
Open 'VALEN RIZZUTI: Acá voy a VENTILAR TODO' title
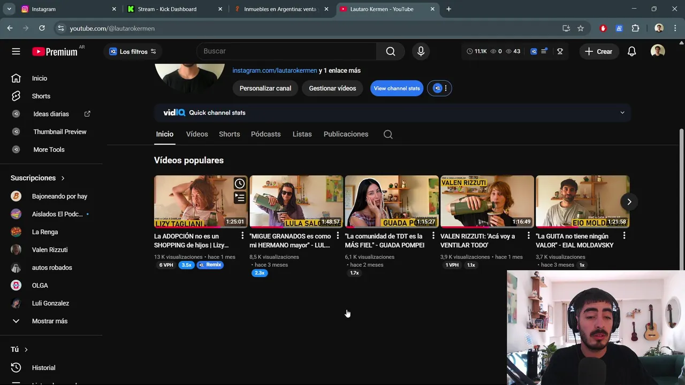[477, 241]
